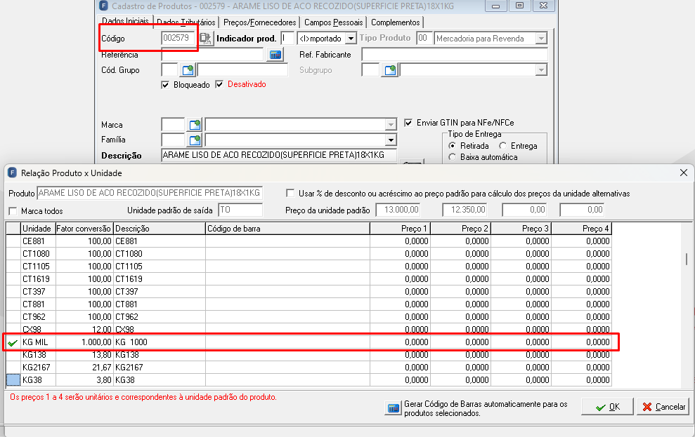Open the Subgrupo lookup icon
Screen dimensions: 695x437
(x=390, y=70)
